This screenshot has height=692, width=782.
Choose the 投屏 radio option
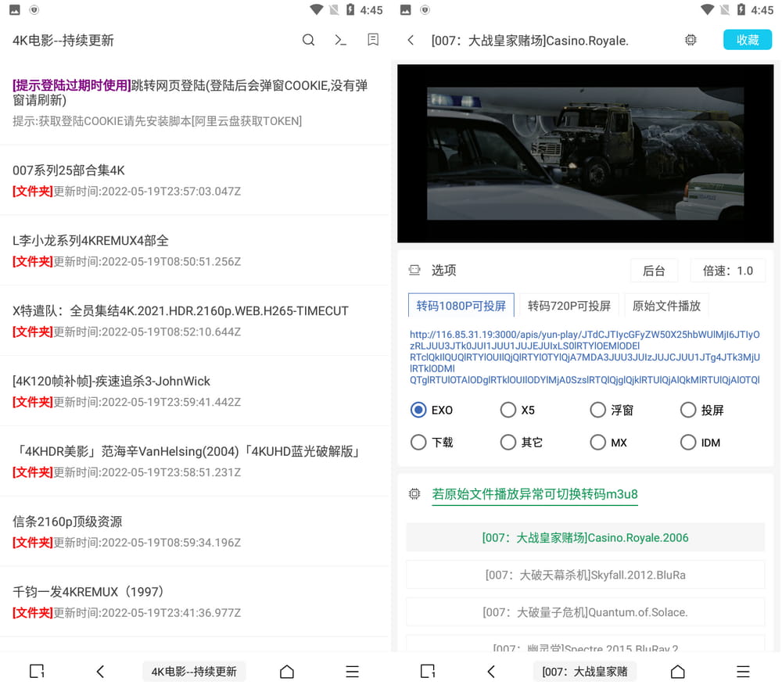point(688,410)
